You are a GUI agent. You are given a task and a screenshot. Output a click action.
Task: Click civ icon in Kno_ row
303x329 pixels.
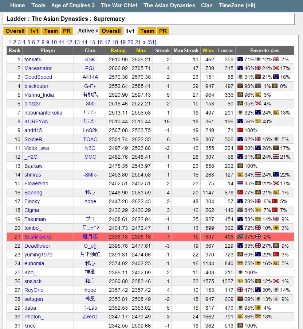pos(240,272)
